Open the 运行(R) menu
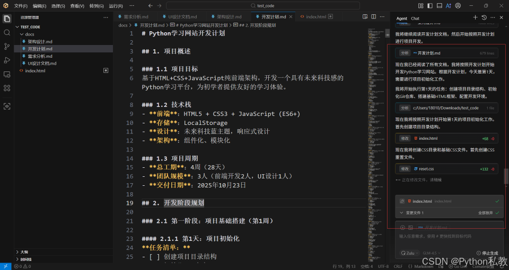Image resolution: width=509 pixels, height=270 pixels. click(116, 6)
